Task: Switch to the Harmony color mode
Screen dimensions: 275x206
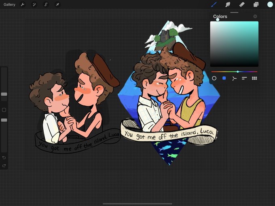Action: pyautogui.click(x=234, y=78)
